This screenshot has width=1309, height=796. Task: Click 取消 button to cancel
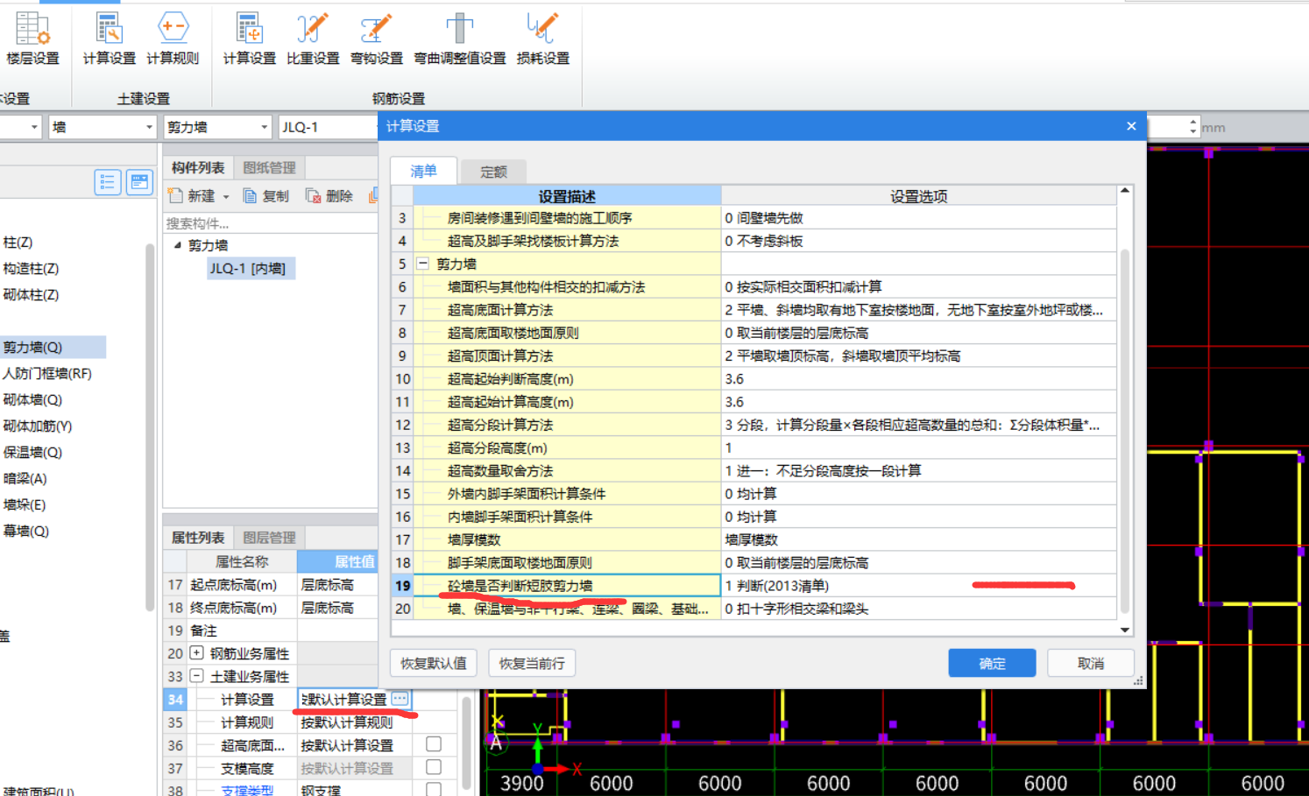point(1091,663)
